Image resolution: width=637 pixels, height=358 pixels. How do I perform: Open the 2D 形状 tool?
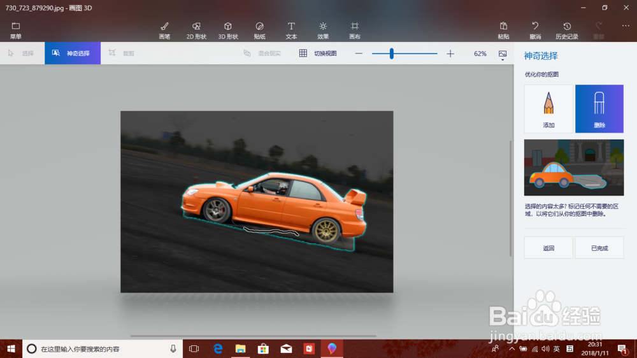pos(196,31)
